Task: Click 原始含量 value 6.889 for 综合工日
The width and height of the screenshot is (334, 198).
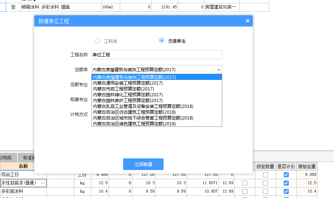Action: pyautogui.click(x=307, y=174)
